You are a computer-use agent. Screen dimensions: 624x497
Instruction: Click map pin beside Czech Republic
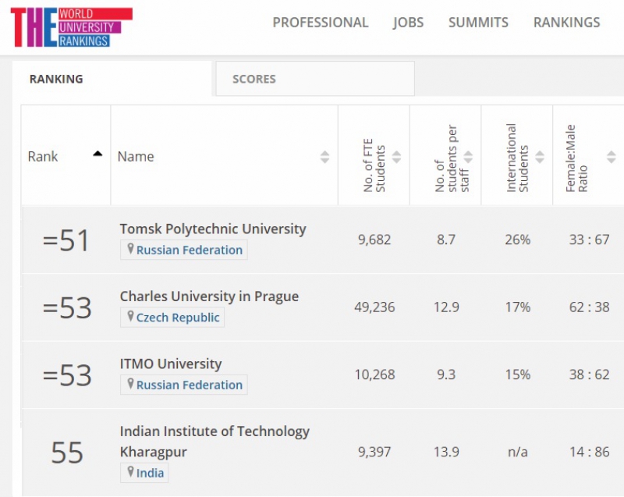click(130, 317)
